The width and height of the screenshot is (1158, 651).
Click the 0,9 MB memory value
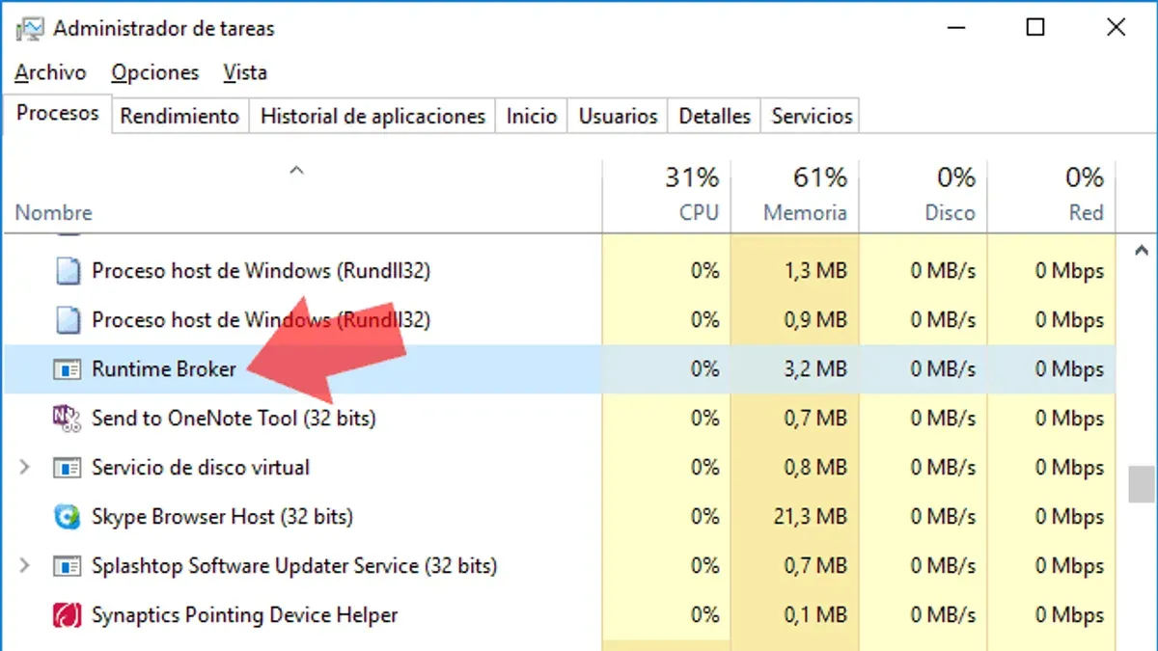pos(815,320)
